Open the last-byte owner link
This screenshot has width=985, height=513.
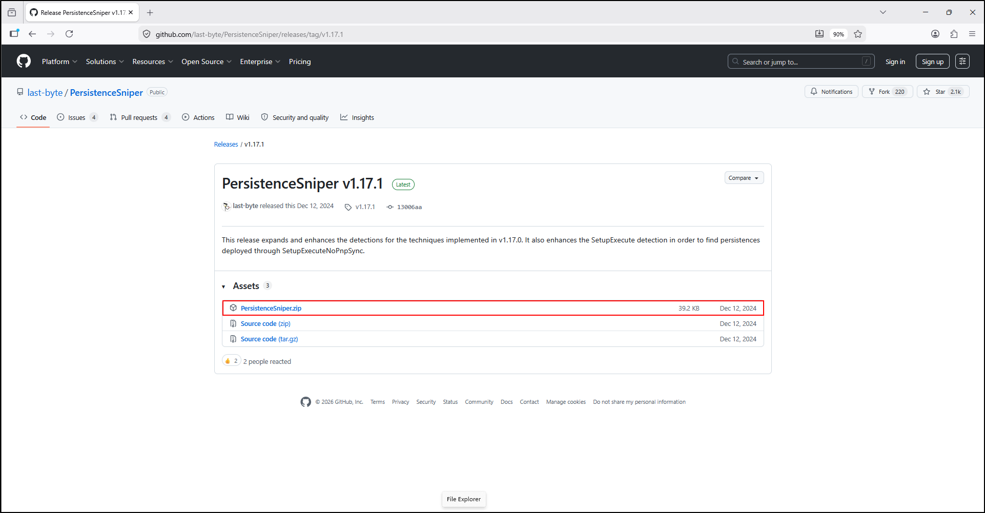[45, 93]
